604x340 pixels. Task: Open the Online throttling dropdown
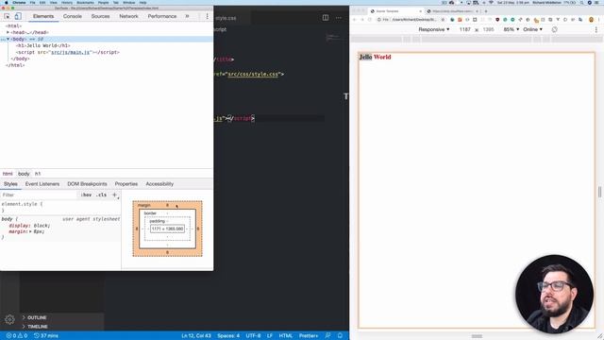[532, 29]
